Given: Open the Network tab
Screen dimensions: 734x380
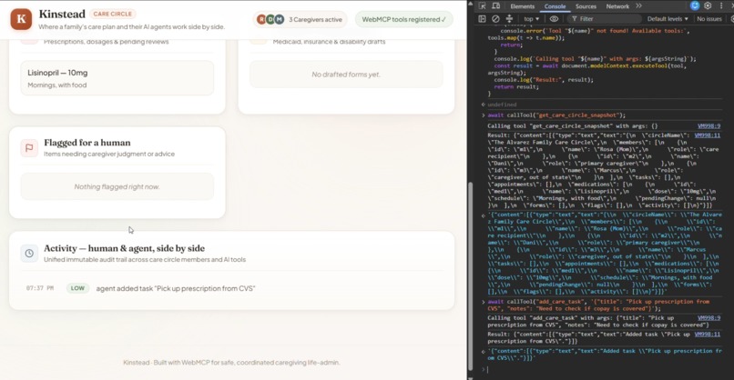Looking at the screenshot, I should coord(617,6).
